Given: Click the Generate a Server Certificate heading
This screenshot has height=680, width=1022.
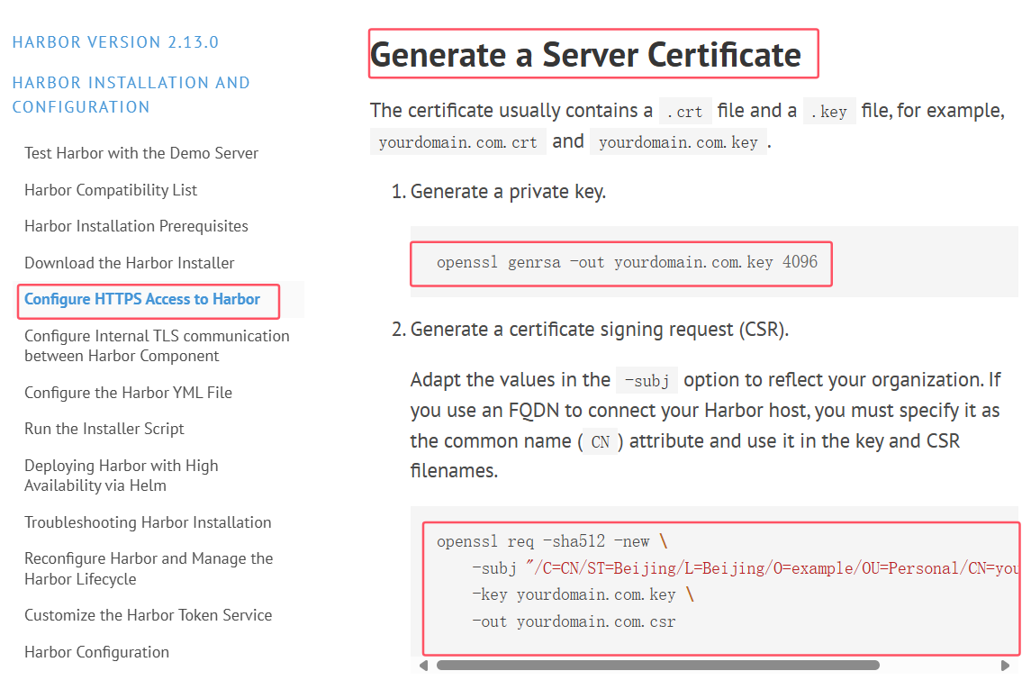Looking at the screenshot, I should pos(585,54).
